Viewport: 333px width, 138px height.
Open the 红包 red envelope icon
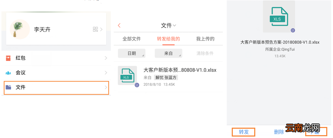pos(8,58)
